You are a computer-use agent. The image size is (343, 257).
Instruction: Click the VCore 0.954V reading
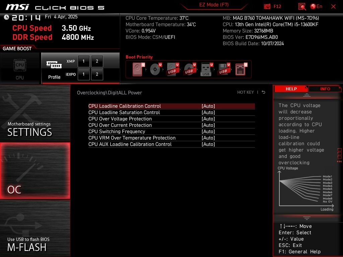click(141, 31)
